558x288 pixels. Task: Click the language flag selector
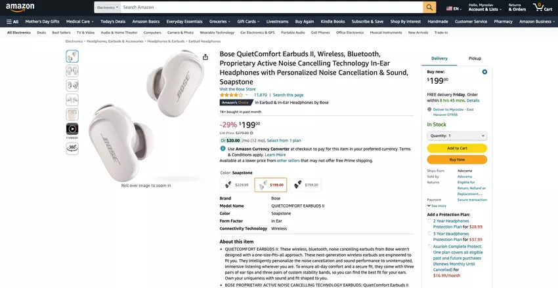pos(453,9)
